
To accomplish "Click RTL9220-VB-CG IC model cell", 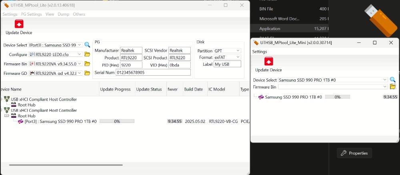I will click(223, 121).
